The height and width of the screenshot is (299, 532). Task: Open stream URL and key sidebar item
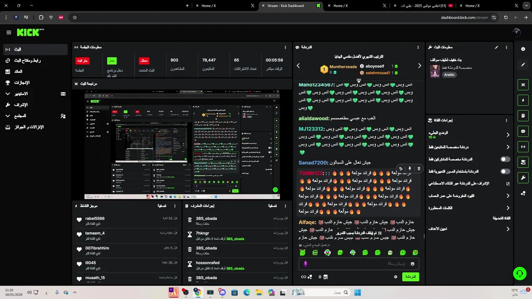35,61
